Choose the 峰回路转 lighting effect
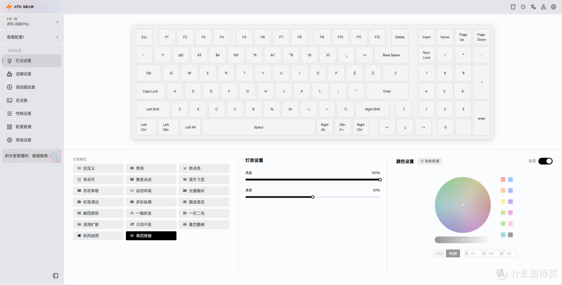 (98, 213)
